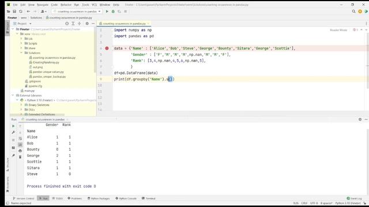
Task: Click the Collapse All icon in the Project panel
Action: [x=80, y=24]
